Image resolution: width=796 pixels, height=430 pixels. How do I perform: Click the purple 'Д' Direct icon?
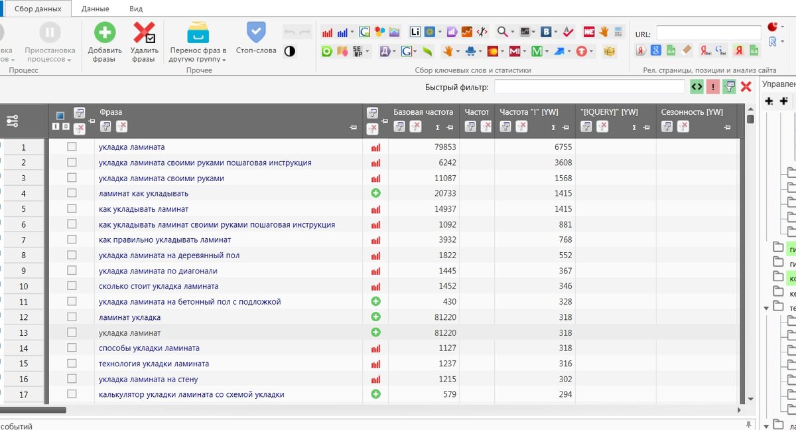(x=385, y=51)
